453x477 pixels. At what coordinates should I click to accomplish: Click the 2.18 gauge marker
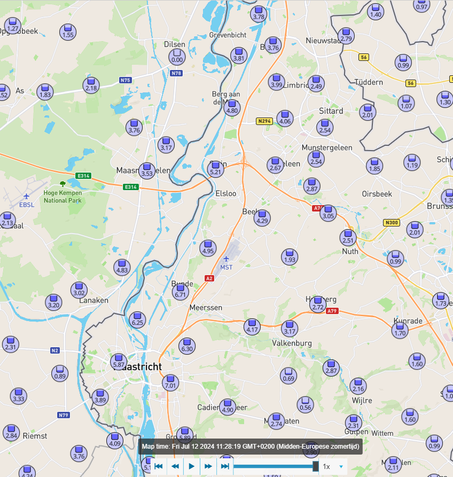91,85
